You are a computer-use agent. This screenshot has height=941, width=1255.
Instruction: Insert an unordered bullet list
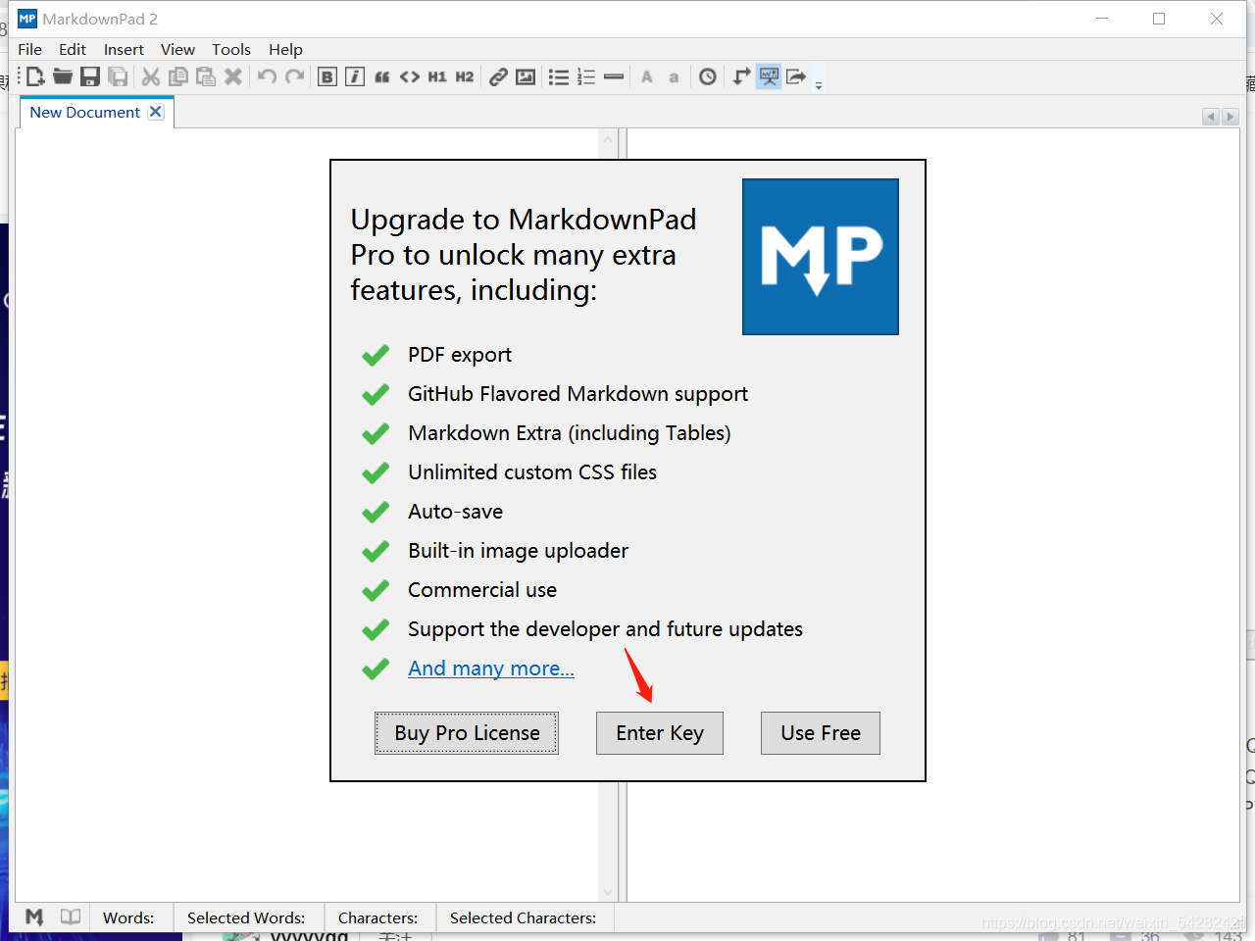[x=559, y=76]
